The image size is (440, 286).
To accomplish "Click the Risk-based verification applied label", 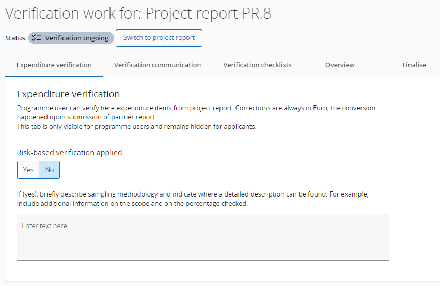I will point(69,153).
